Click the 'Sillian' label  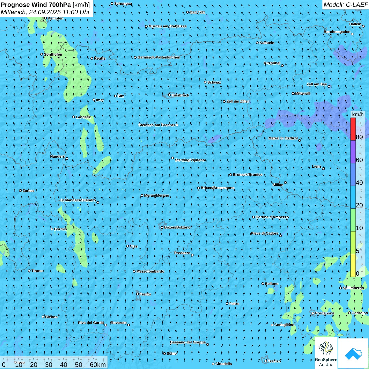click(278, 185)
